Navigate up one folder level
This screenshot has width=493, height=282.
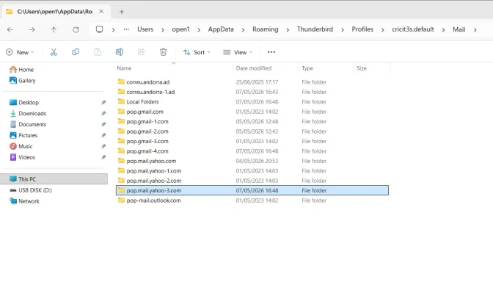coord(54,29)
